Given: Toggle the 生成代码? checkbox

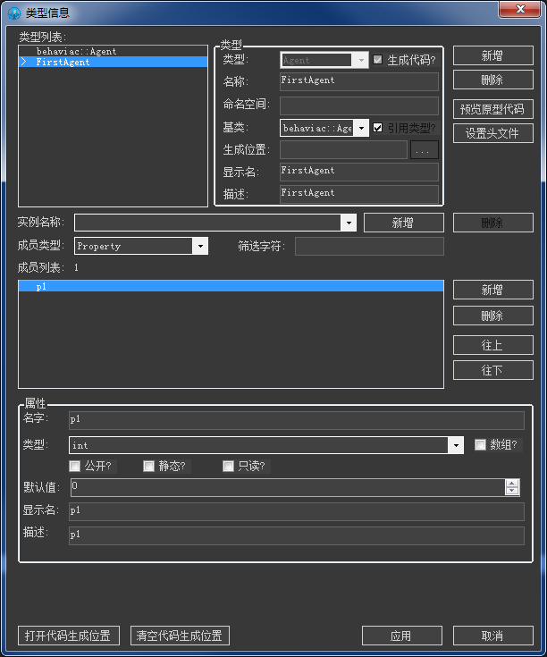Looking at the screenshot, I should [x=378, y=60].
